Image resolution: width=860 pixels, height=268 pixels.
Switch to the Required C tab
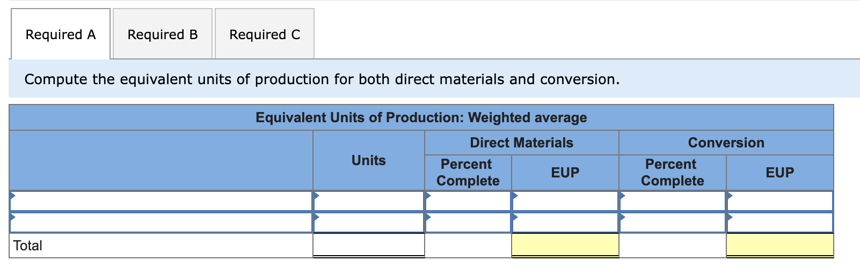[x=265, y=34]
